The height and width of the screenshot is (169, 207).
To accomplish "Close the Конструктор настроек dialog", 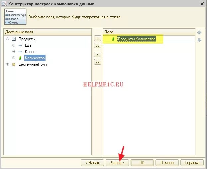I will click(x=202, y=4).
